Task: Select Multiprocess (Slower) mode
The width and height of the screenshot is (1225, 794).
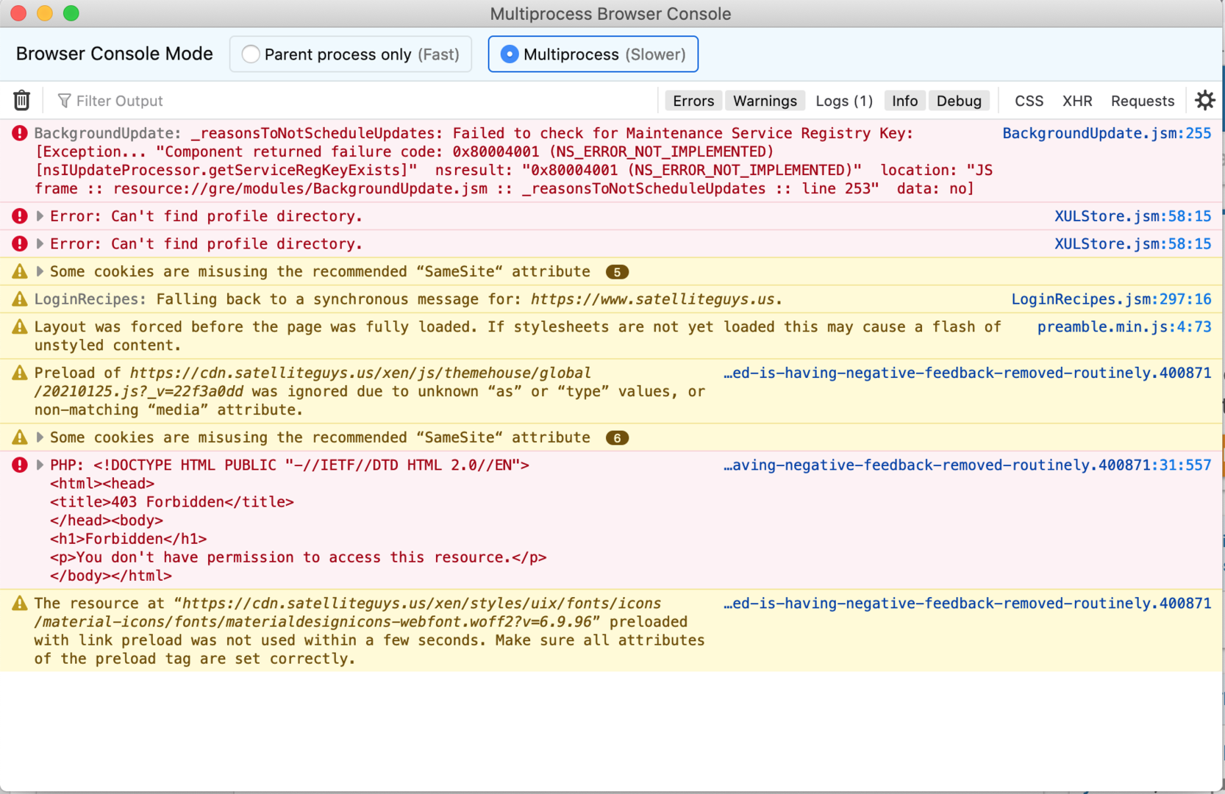Action: click(593, 54)
